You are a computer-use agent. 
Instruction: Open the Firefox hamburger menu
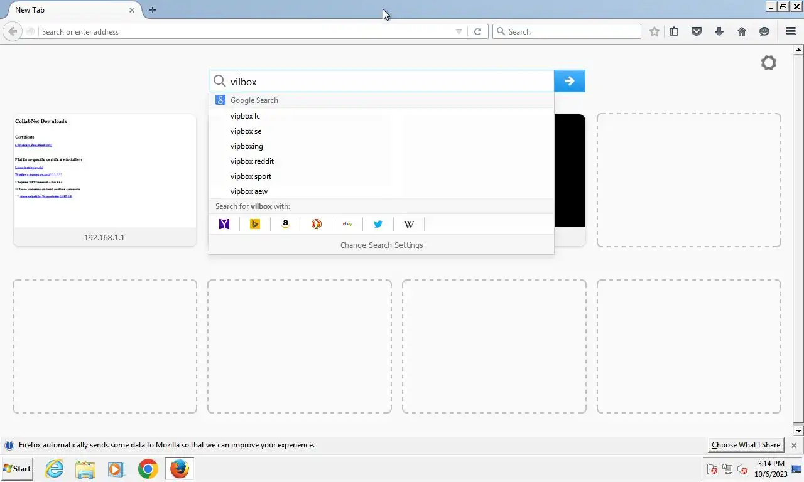click(791, 31)
